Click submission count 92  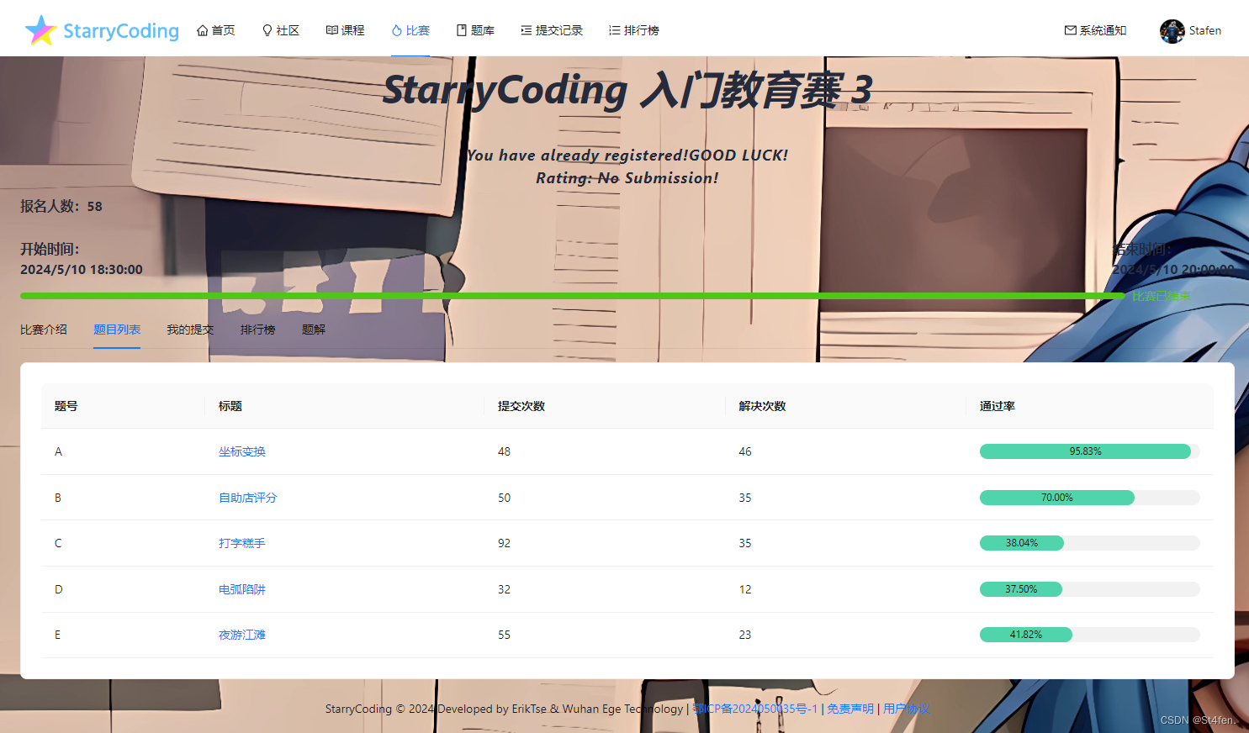click(x=505, y=543)
